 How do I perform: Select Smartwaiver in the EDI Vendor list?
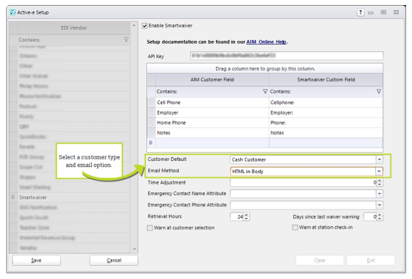pyautogui.click(x=74, y=197)
